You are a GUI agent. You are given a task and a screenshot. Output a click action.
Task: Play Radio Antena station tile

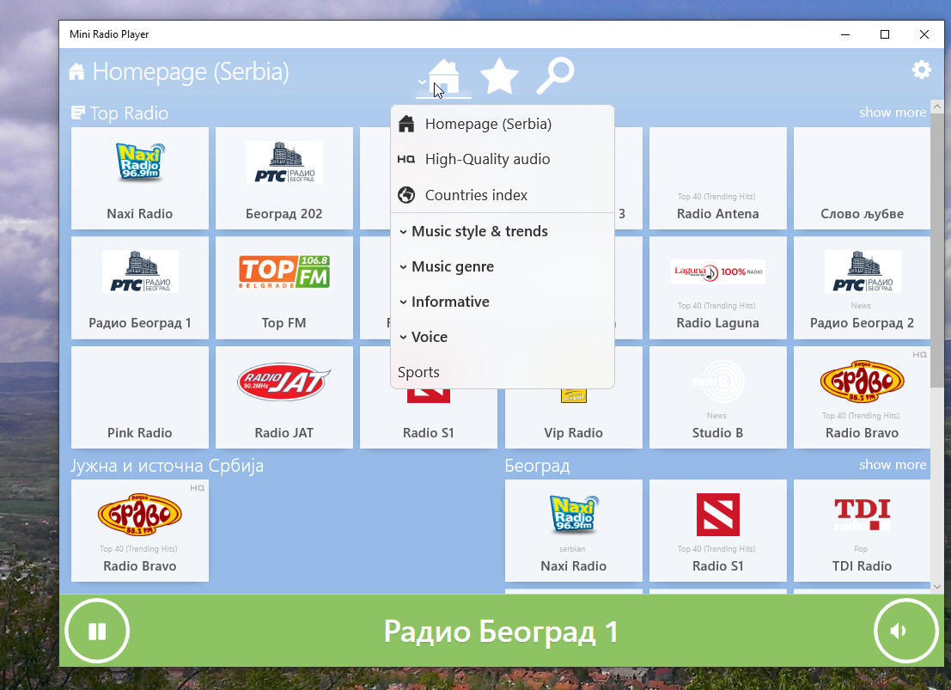click(x=718, y=179)
